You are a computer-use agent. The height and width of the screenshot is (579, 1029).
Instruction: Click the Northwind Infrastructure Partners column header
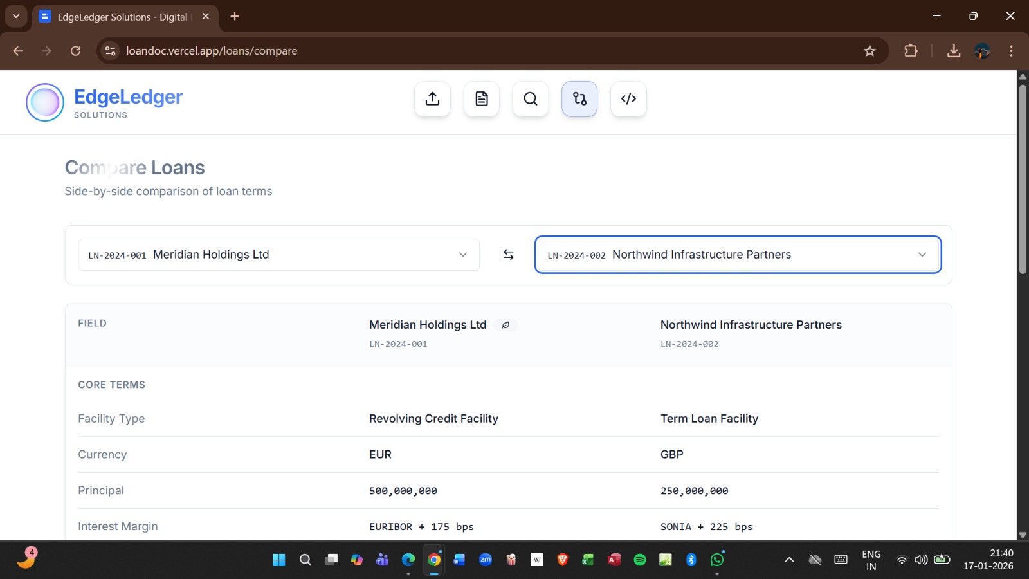751,325
